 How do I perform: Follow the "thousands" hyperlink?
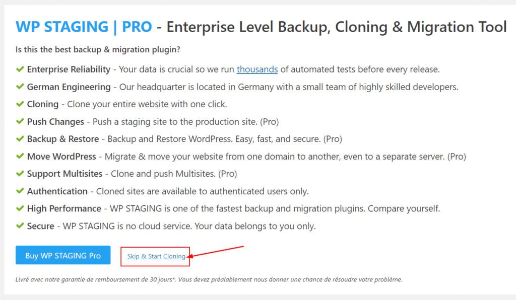pyautogui.click(x=257, y=69)
